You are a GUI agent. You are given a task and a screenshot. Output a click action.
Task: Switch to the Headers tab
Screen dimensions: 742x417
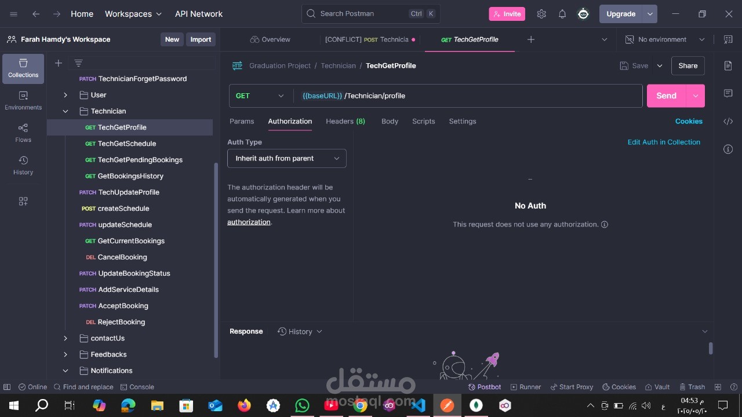coord(345,122)
